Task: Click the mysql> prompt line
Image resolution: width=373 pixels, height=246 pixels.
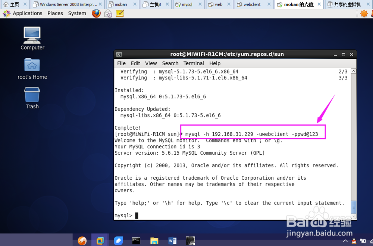Action: pos(123,215)
